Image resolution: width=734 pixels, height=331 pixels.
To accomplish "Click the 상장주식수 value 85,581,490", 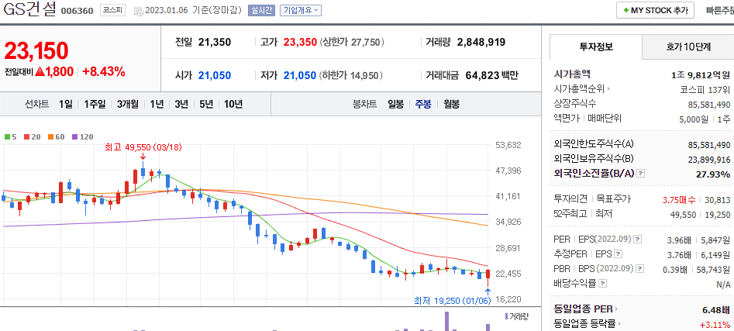I will pos(709,105).
